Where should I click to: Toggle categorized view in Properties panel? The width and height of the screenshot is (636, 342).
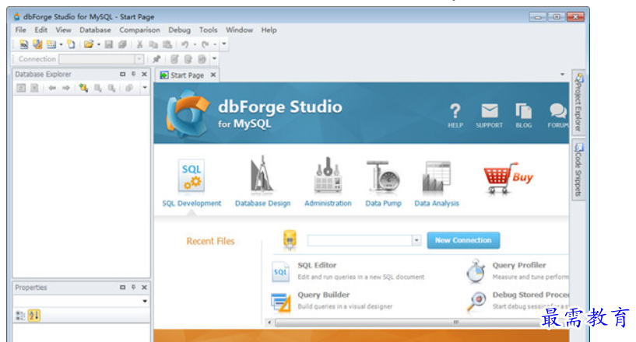20,316
